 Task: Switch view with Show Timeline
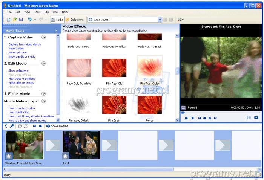click(57, 126)
